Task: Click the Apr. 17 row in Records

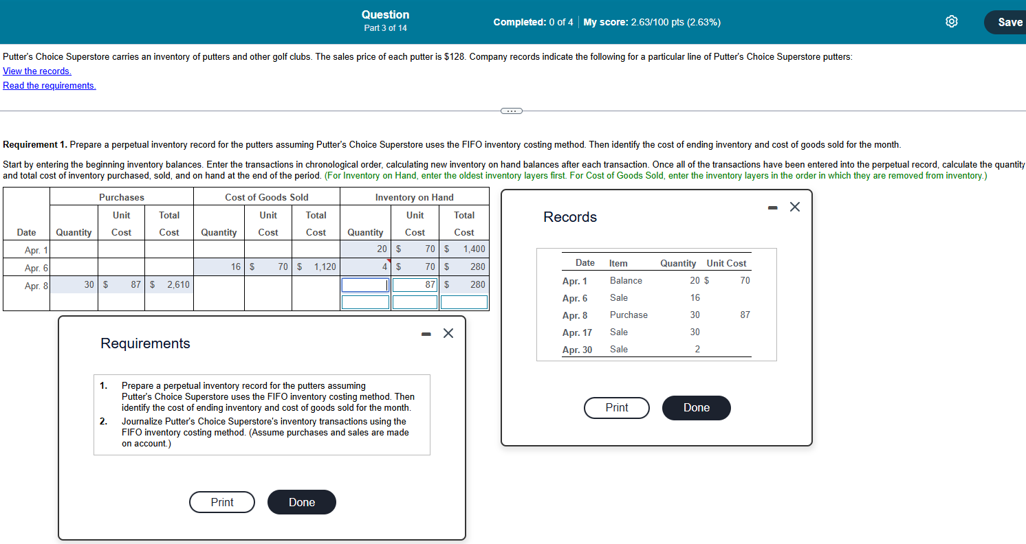Action: tap(655, 332)
